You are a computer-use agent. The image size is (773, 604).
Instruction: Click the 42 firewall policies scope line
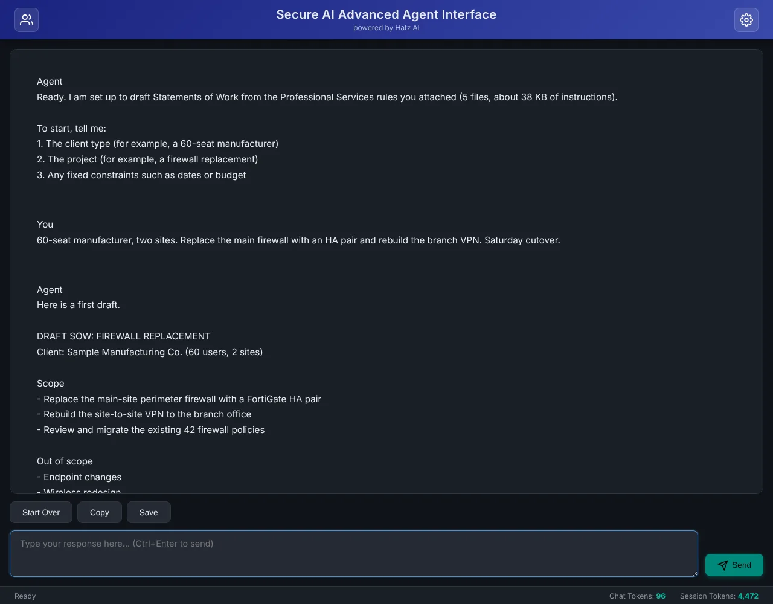(x=150, y=430)
